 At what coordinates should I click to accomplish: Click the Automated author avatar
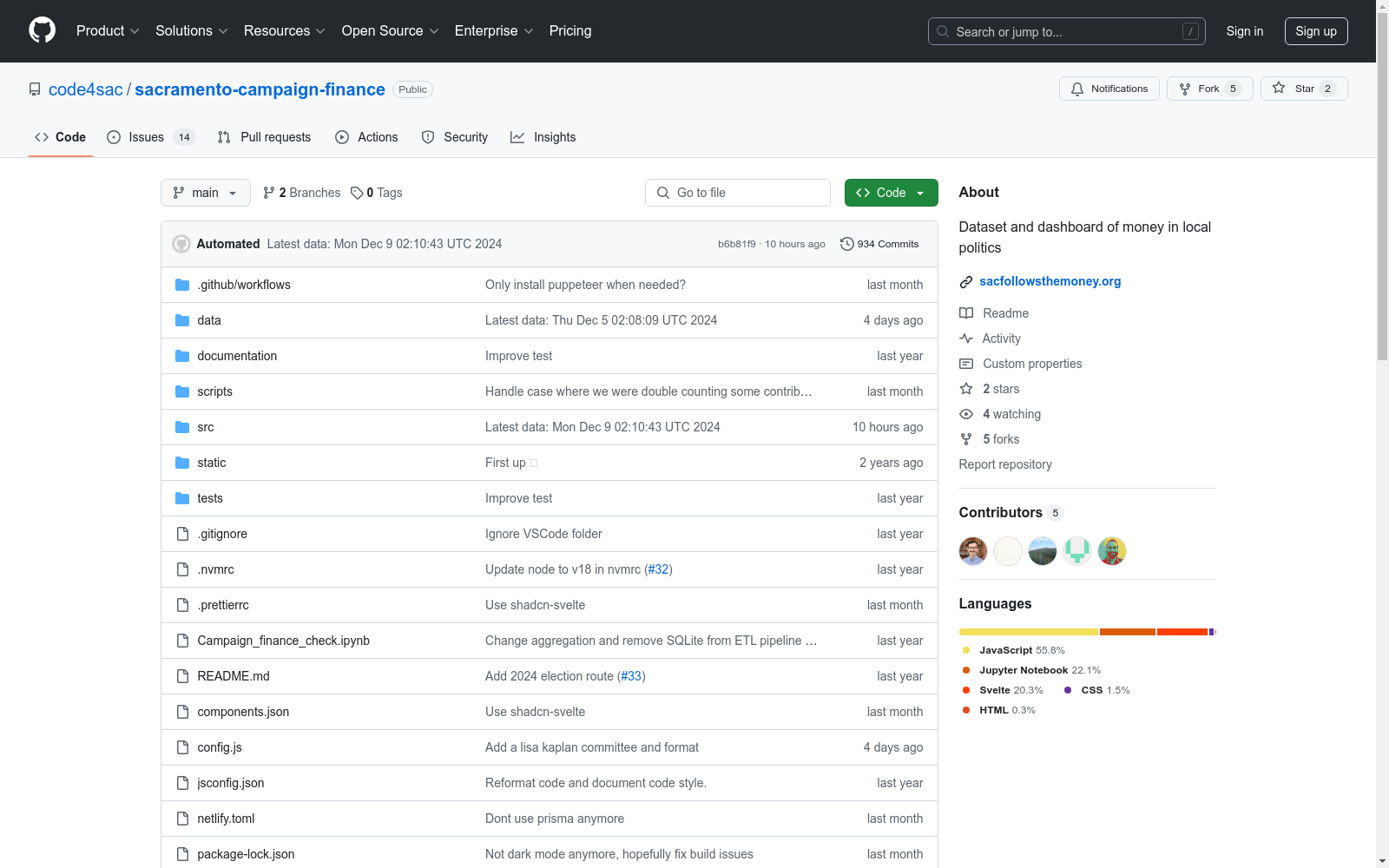(x=181, y=244)
